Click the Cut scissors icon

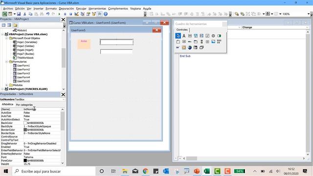pos(25,14)
